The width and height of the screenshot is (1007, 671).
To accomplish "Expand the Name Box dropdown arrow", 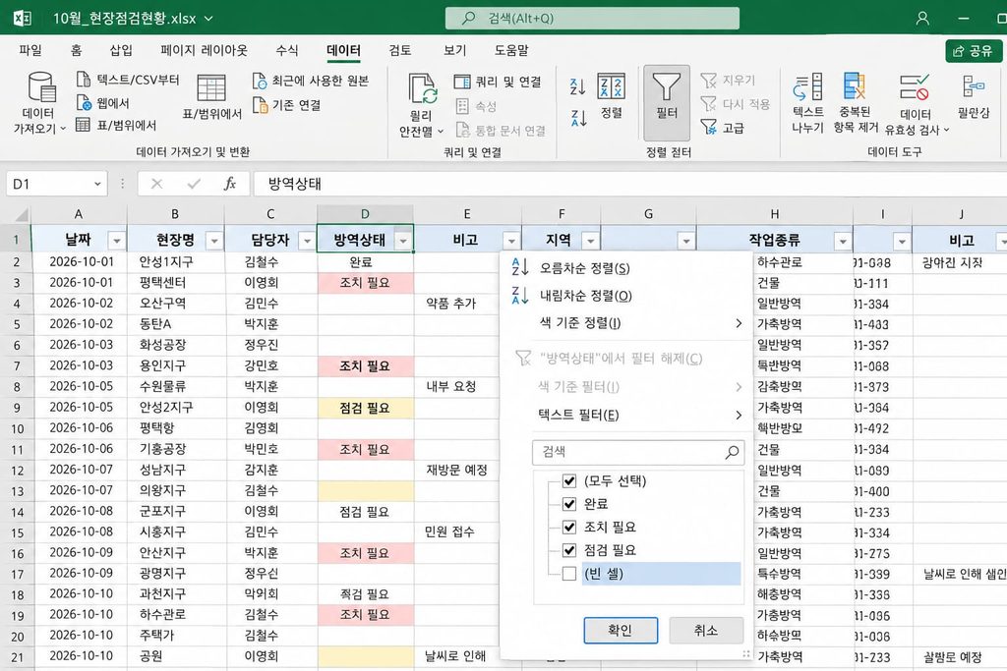I will [x=97, y=184].
